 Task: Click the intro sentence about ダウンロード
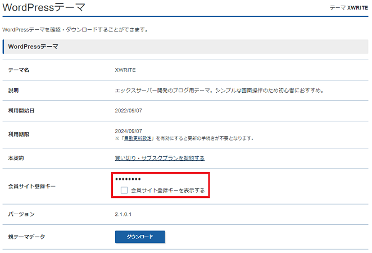75,30
